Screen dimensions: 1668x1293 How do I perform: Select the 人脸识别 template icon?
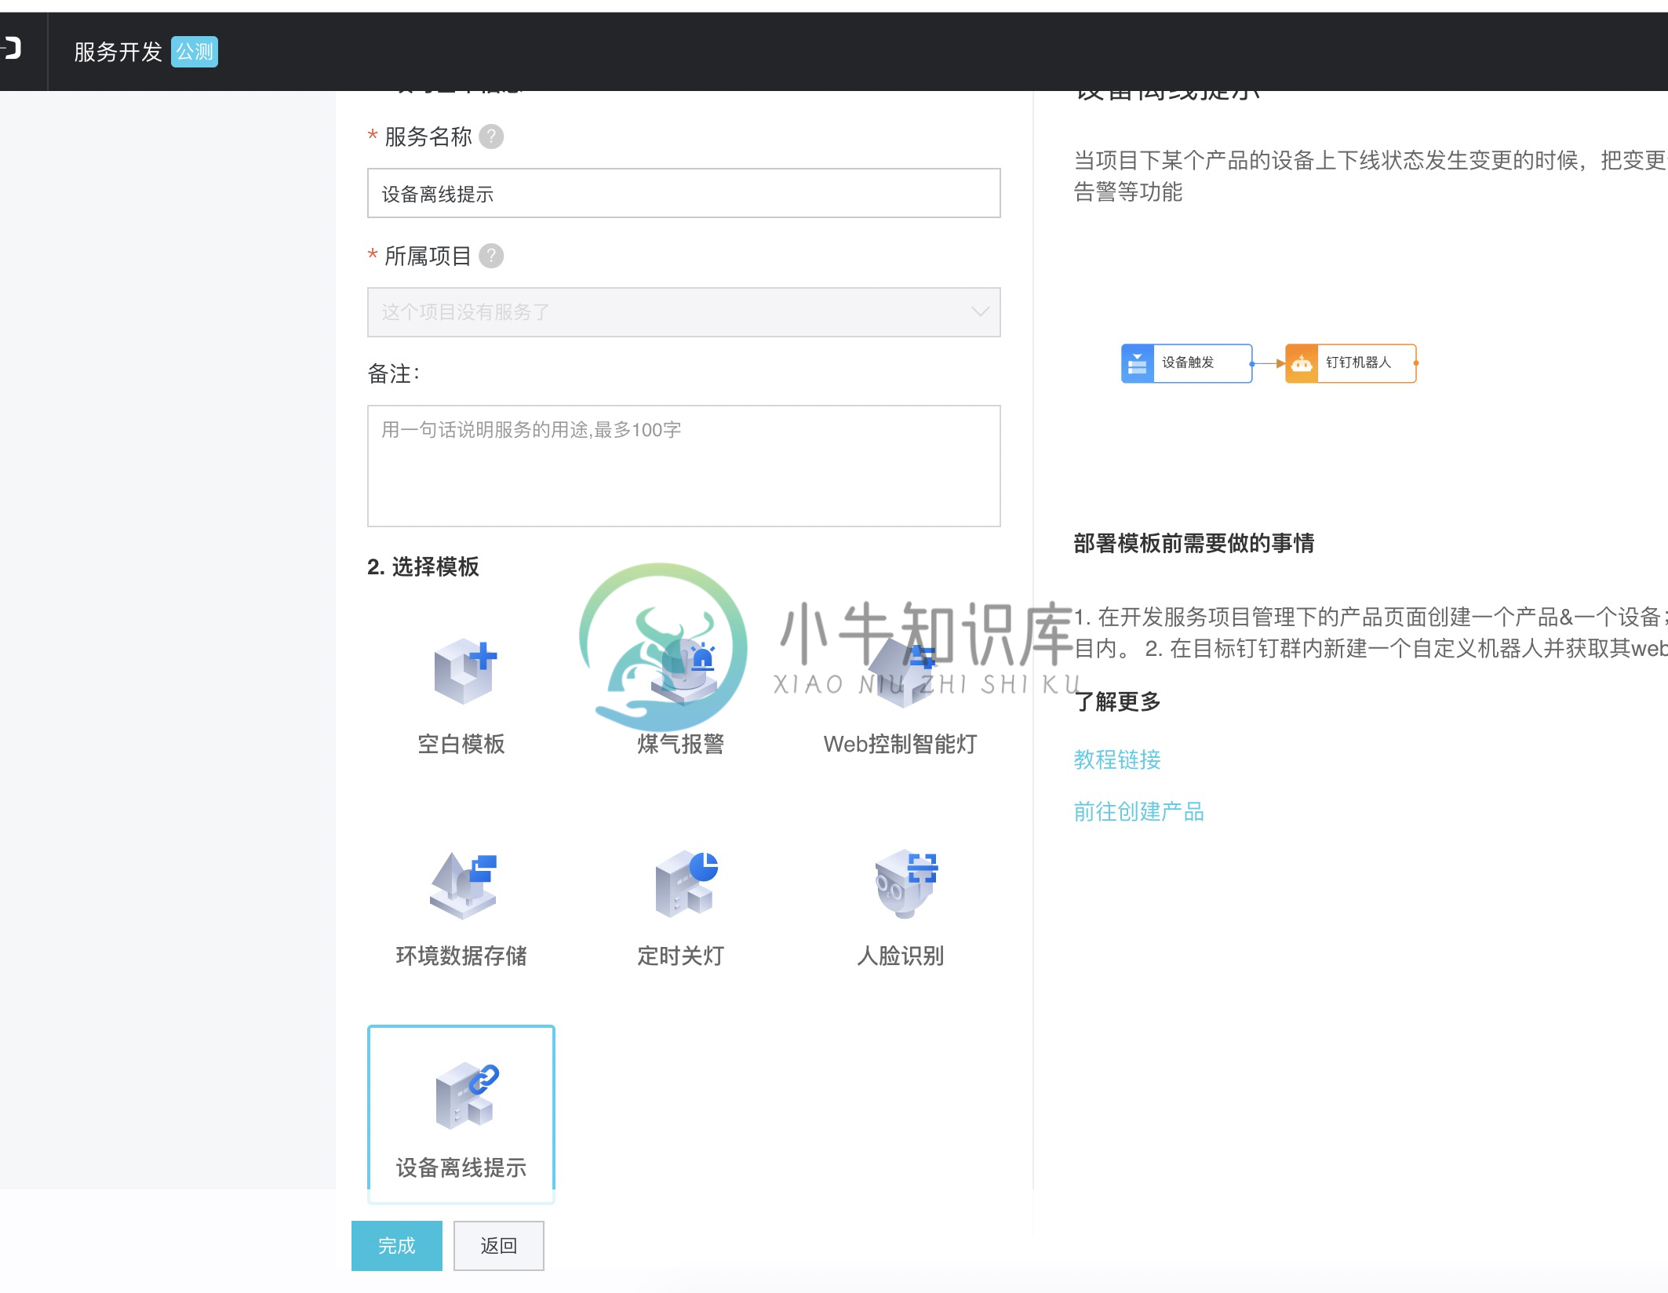point(905,883)
